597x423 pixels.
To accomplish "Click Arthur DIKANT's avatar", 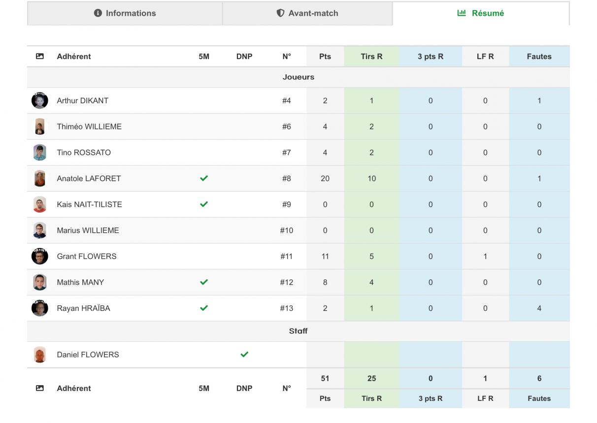I will pos(40,101).
